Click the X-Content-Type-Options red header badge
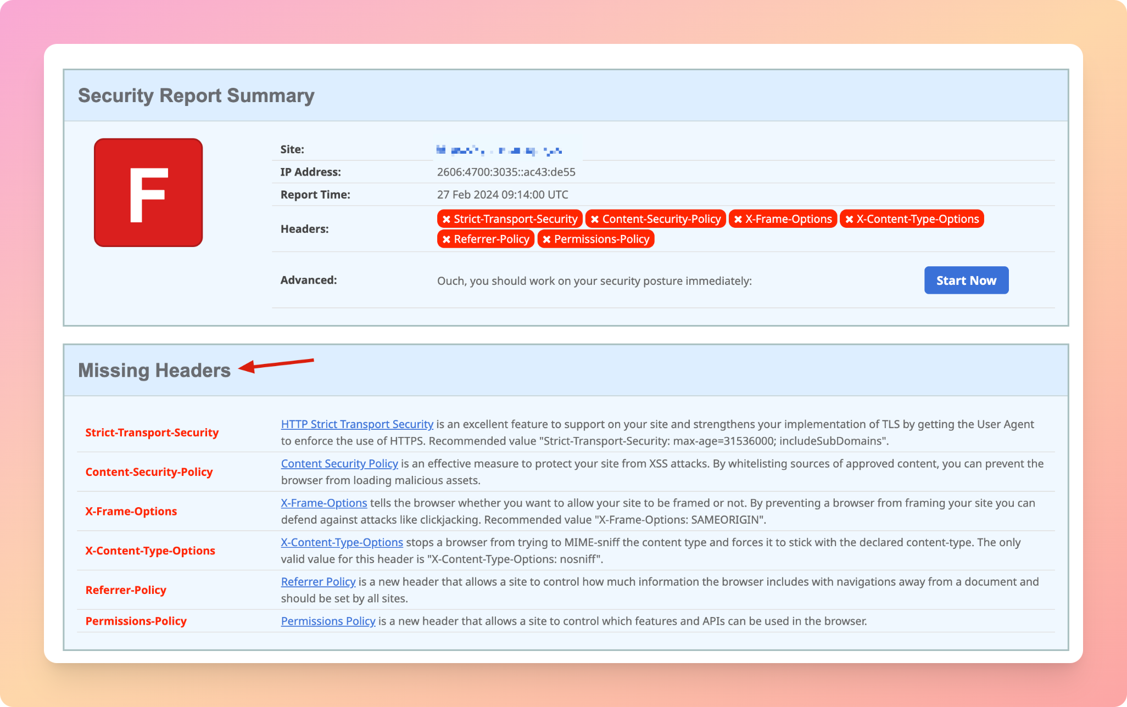This screenshot has height=707, width=1127. coord(911,219)
